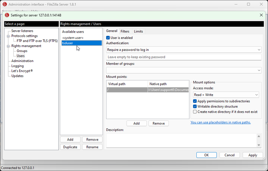
Task: Click OK to save settings
Action: pyautogui.click(x=206, y=155)
